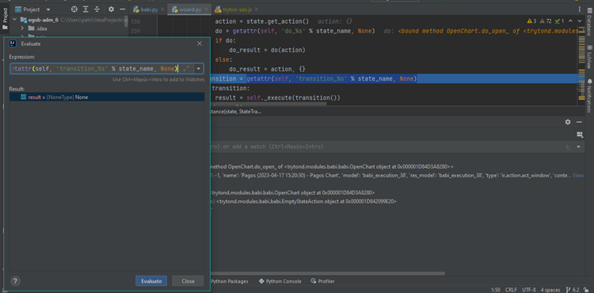Open View link for action variable
This screenshot has height=293, width=594.
(577, 175)
